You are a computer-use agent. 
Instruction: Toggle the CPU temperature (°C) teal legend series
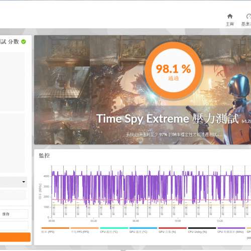pyautogui.click(x=114, y=230)
